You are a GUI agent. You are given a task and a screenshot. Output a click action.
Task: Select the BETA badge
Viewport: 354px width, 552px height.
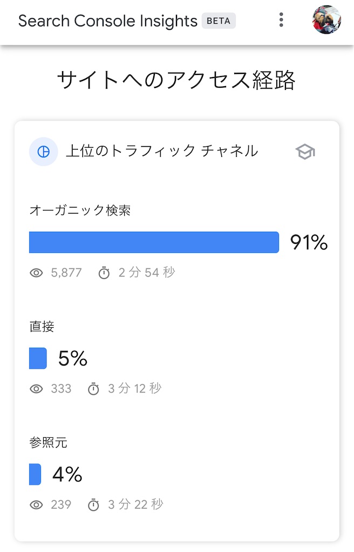tap(218, 20)
